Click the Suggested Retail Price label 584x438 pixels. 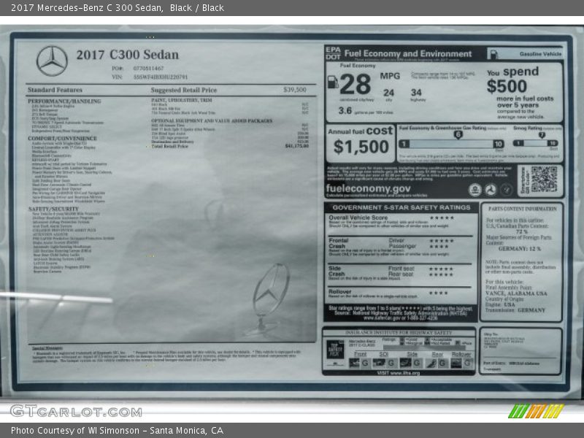(x=184, y=90)
